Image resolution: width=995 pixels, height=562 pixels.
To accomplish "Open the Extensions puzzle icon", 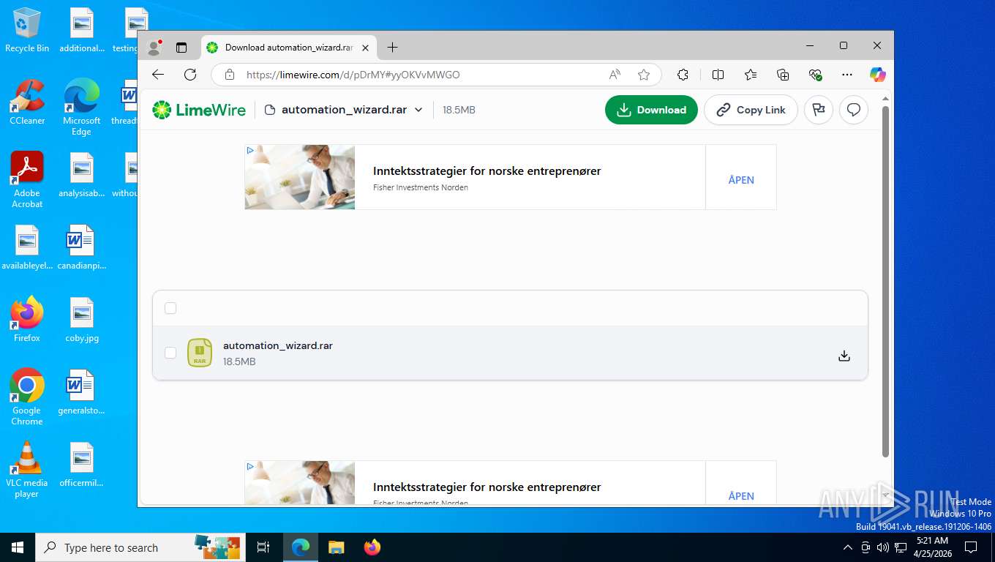I will point(683,75).
